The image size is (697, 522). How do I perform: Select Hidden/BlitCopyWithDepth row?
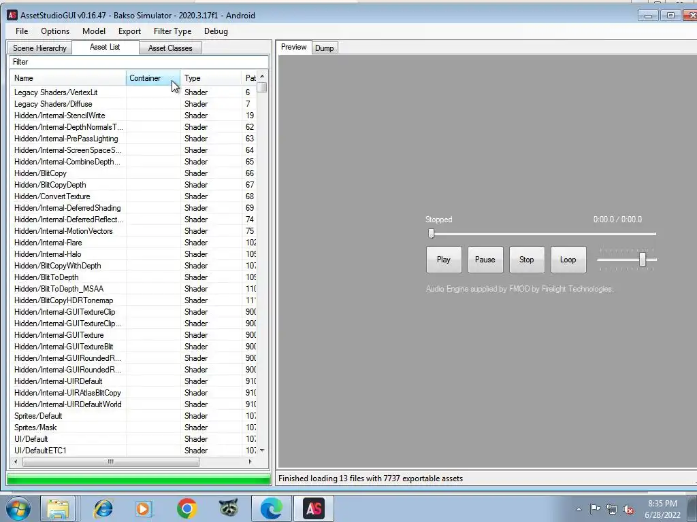click(133, 266)
